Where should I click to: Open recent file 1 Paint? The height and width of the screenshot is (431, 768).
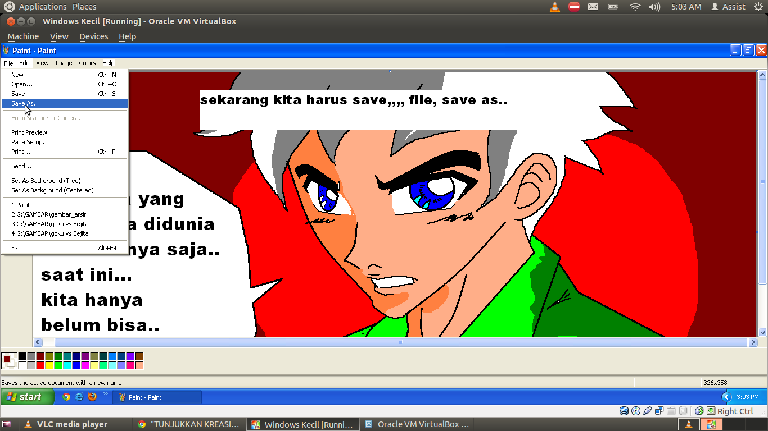(65, 205)
